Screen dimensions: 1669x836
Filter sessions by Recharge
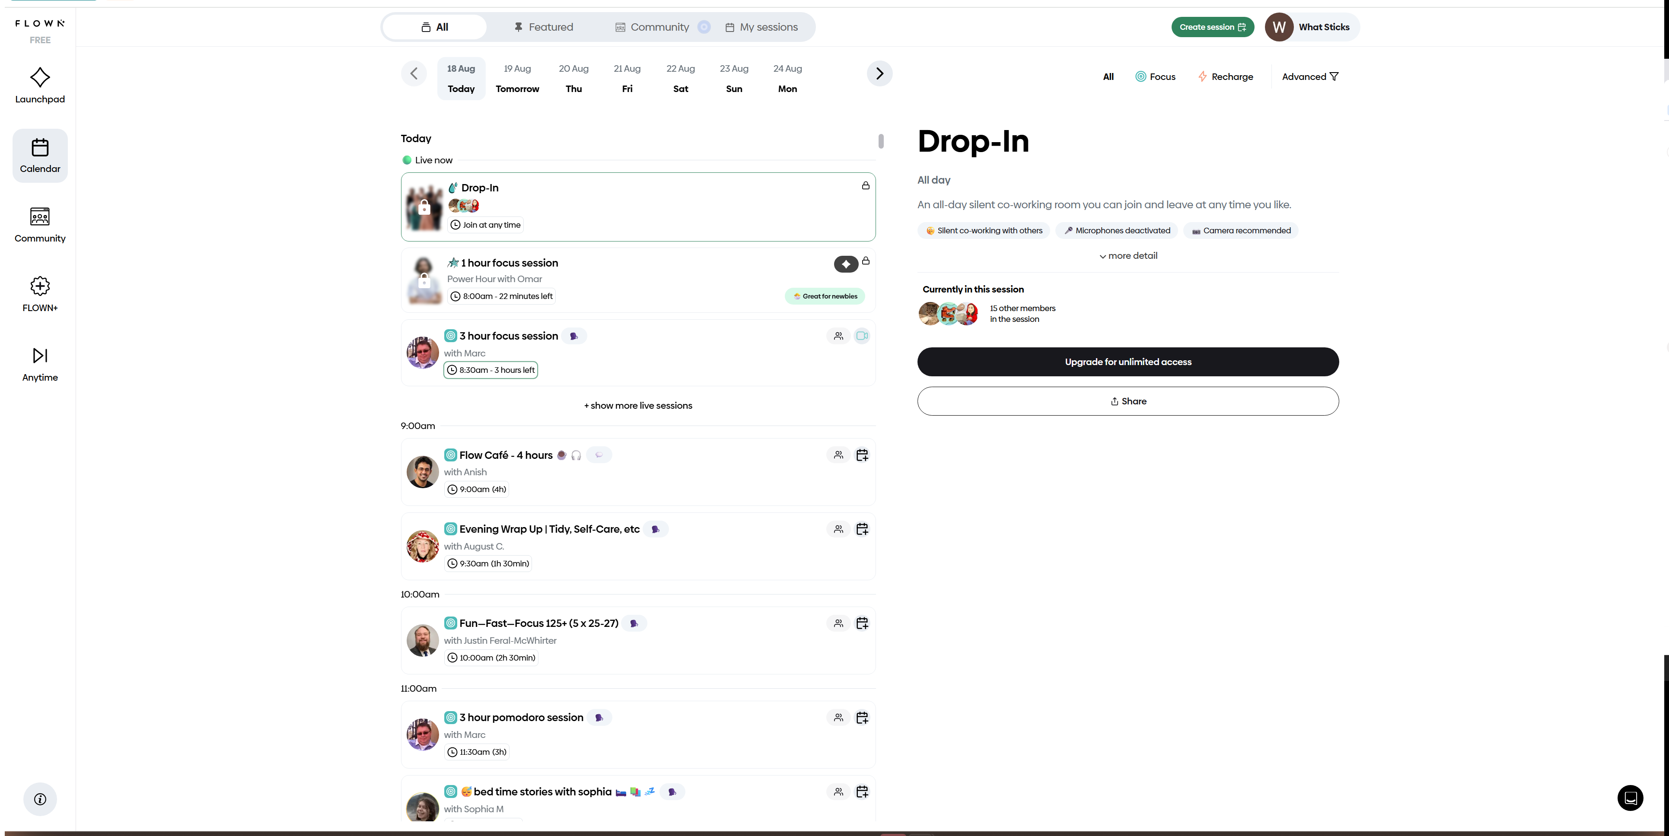click(1225, 76)
